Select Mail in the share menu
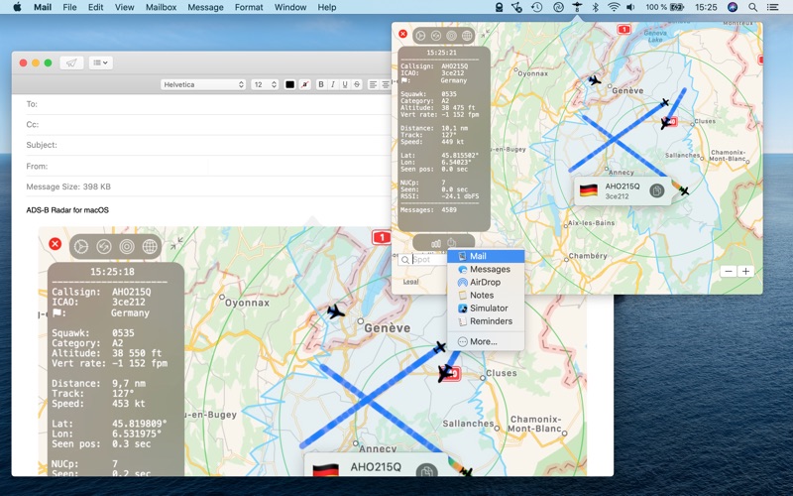 coord(486,256)
